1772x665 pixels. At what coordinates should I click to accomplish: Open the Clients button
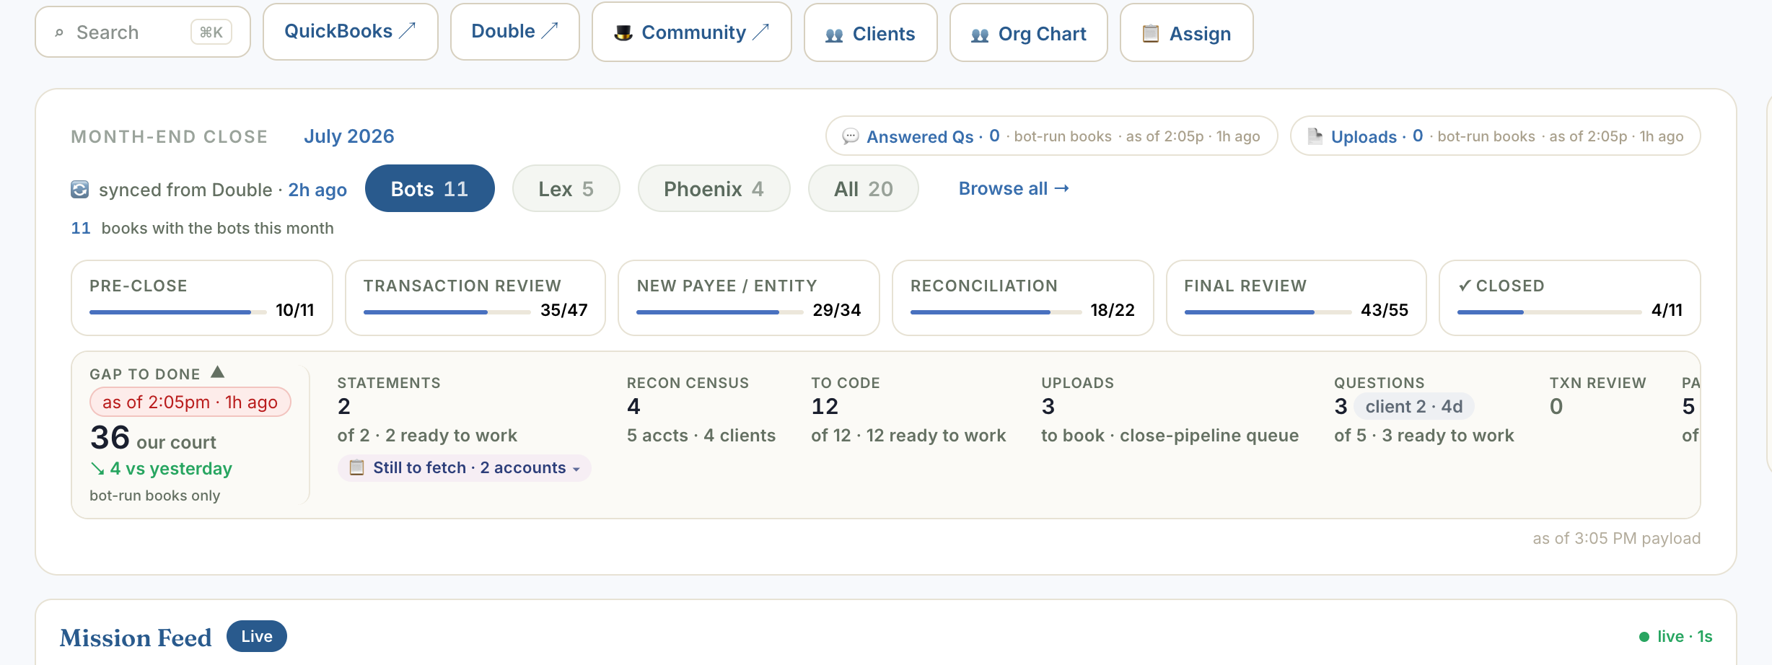coord(871,32)
